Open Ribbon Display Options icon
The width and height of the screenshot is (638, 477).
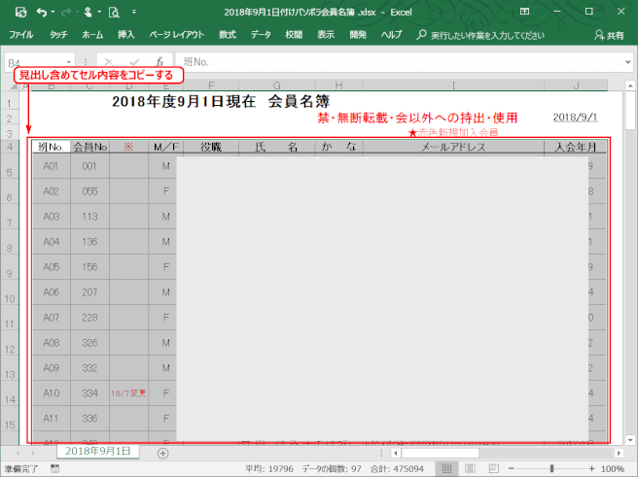525,12
